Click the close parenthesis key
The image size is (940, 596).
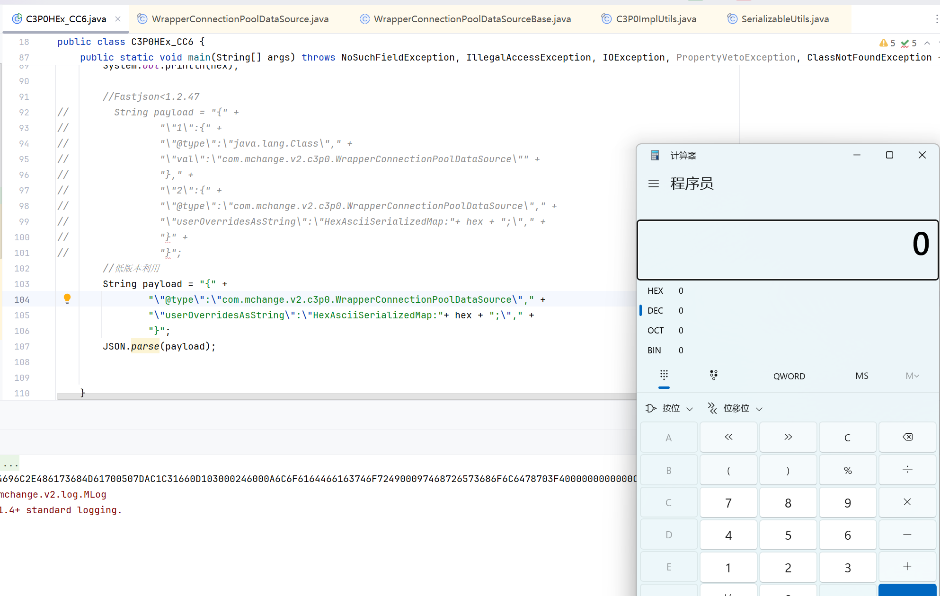point(788,470)
